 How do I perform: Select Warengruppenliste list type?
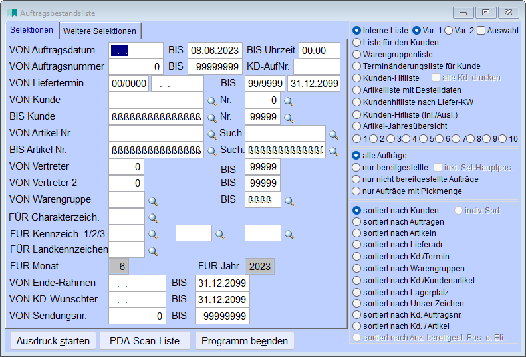pyautogui.click(x=357, y=55)
